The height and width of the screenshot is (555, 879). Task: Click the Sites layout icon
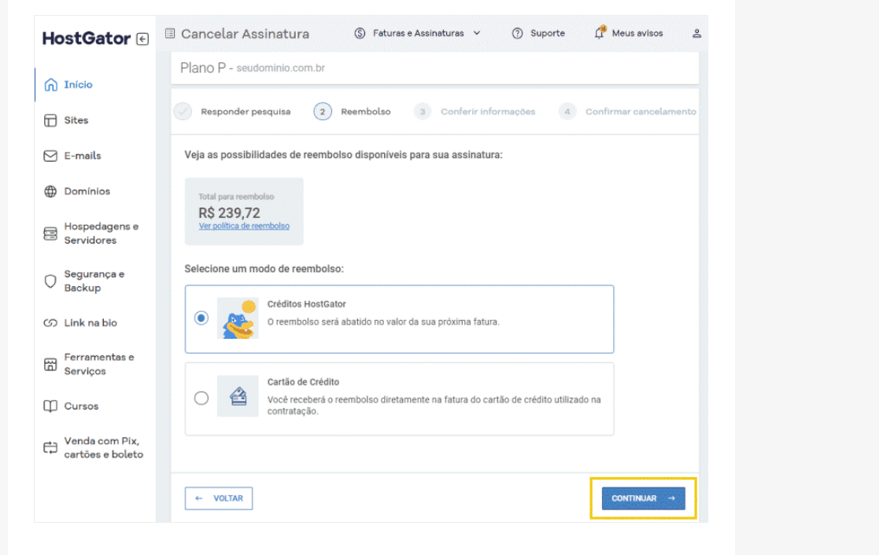[50, 120]
